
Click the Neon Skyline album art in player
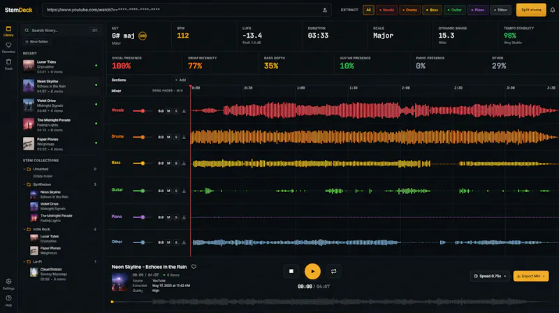(x=119, y=282)
